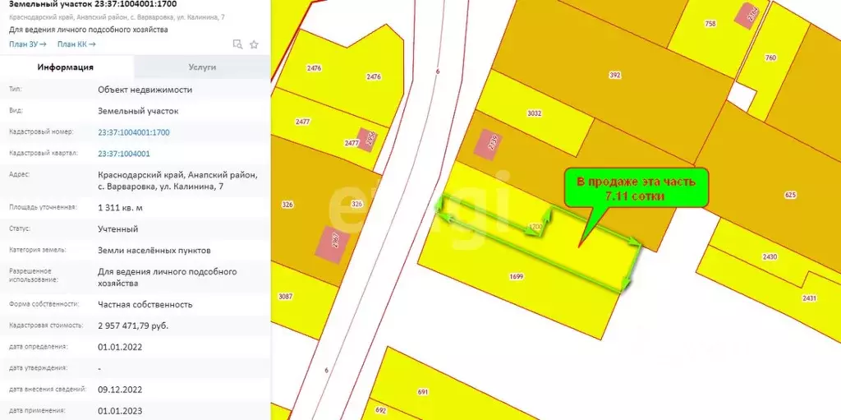This screenshot has width=841, height=420.
Task: Click parcel 2430 on the map
Action: pyautogui.click(x=769, y=256)
